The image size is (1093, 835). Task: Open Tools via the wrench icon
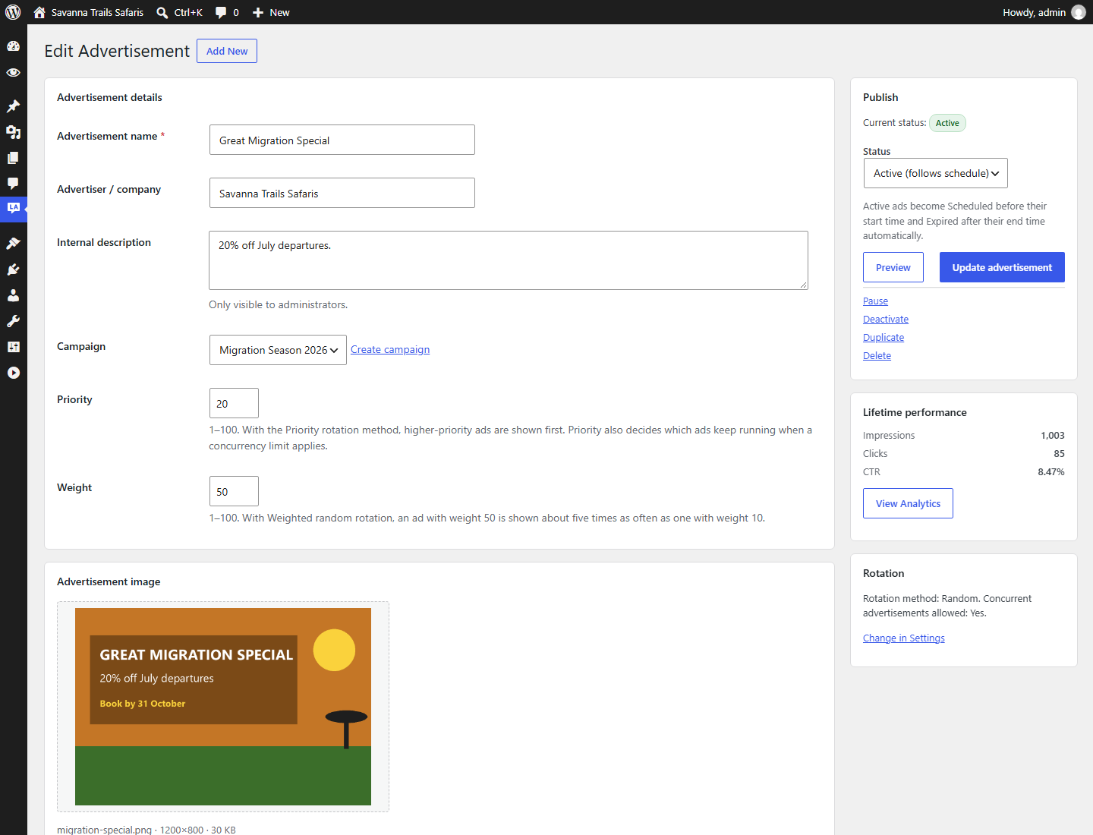coord(13,321)
